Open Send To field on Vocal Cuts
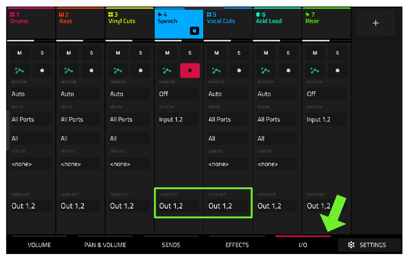Viewport: 409px width, 261px height. click(228, 164)
